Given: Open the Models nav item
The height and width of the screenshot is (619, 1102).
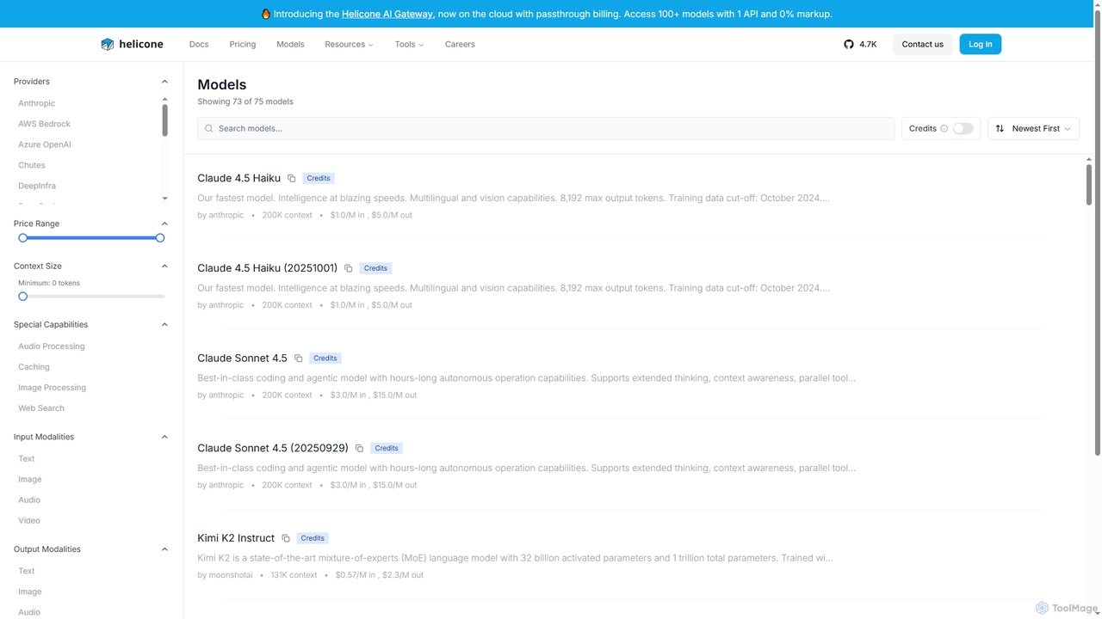Looking at the screenshot, I should coord(290,44).
